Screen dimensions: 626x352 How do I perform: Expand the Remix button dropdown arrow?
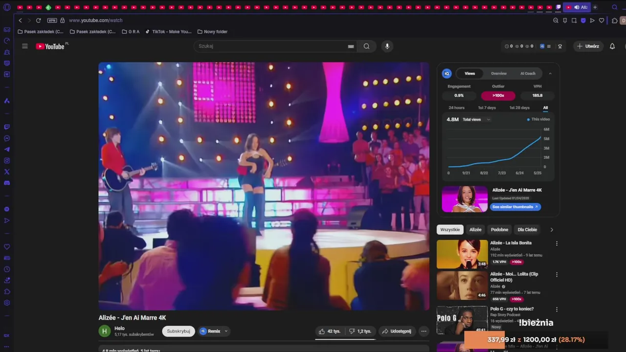226,331
